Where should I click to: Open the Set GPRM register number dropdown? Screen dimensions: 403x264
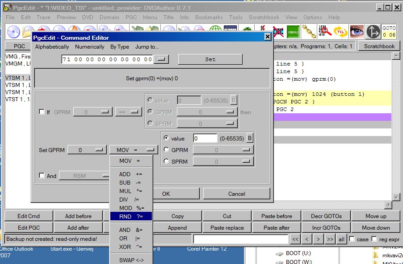[x=87, y=150]
